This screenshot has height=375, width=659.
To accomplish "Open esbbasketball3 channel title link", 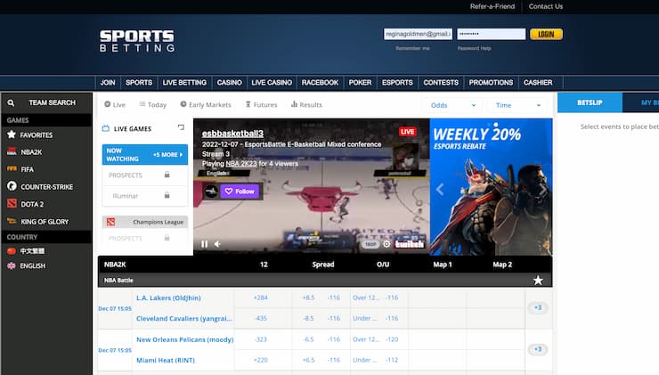I will point(232,134).
